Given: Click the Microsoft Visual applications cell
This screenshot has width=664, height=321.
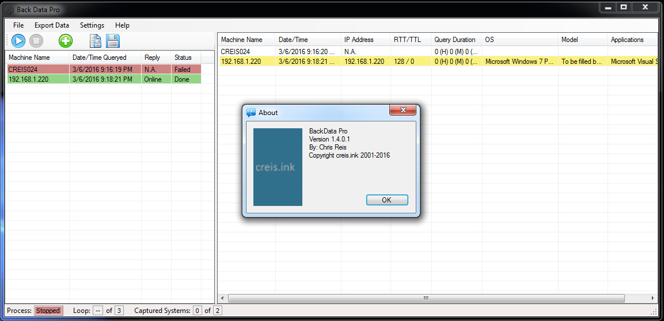Looking at the screenshot, I should [x=633, y=62].
